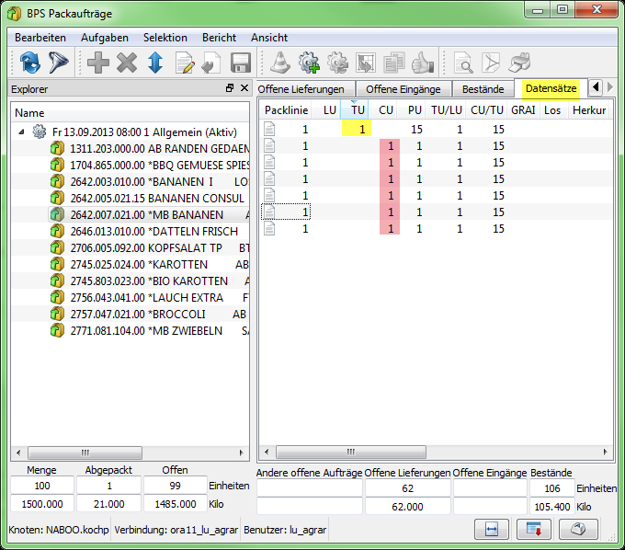The width and height of the screenshot is (625, 550).
Task: Click the floppy disk save icon
Action: click(x=241, y=63)
